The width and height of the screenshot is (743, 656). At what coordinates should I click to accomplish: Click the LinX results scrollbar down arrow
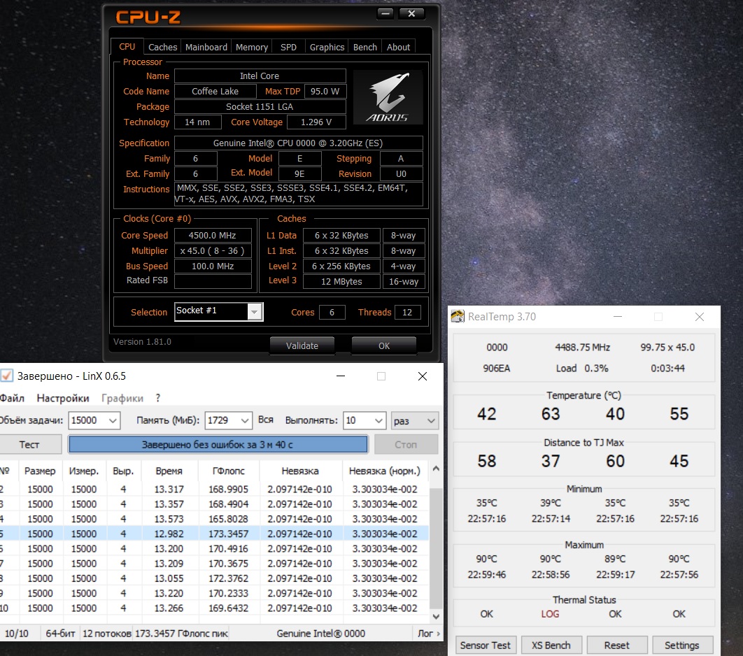click(436, 616)
